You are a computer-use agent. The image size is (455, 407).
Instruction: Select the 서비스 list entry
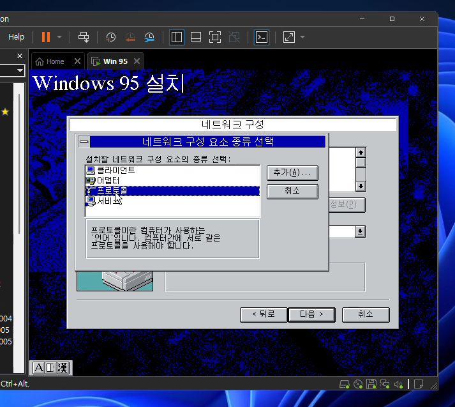tap(173, 201)
